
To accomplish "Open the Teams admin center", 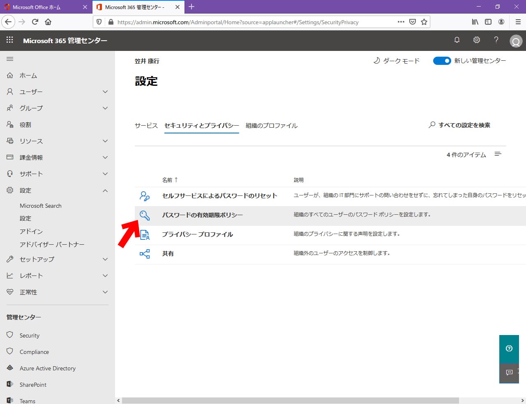I will coord(28,401).
